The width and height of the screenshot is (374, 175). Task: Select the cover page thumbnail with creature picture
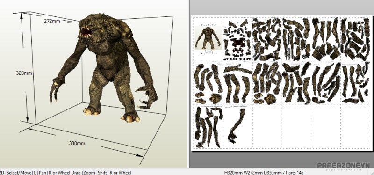pos(208,39)
